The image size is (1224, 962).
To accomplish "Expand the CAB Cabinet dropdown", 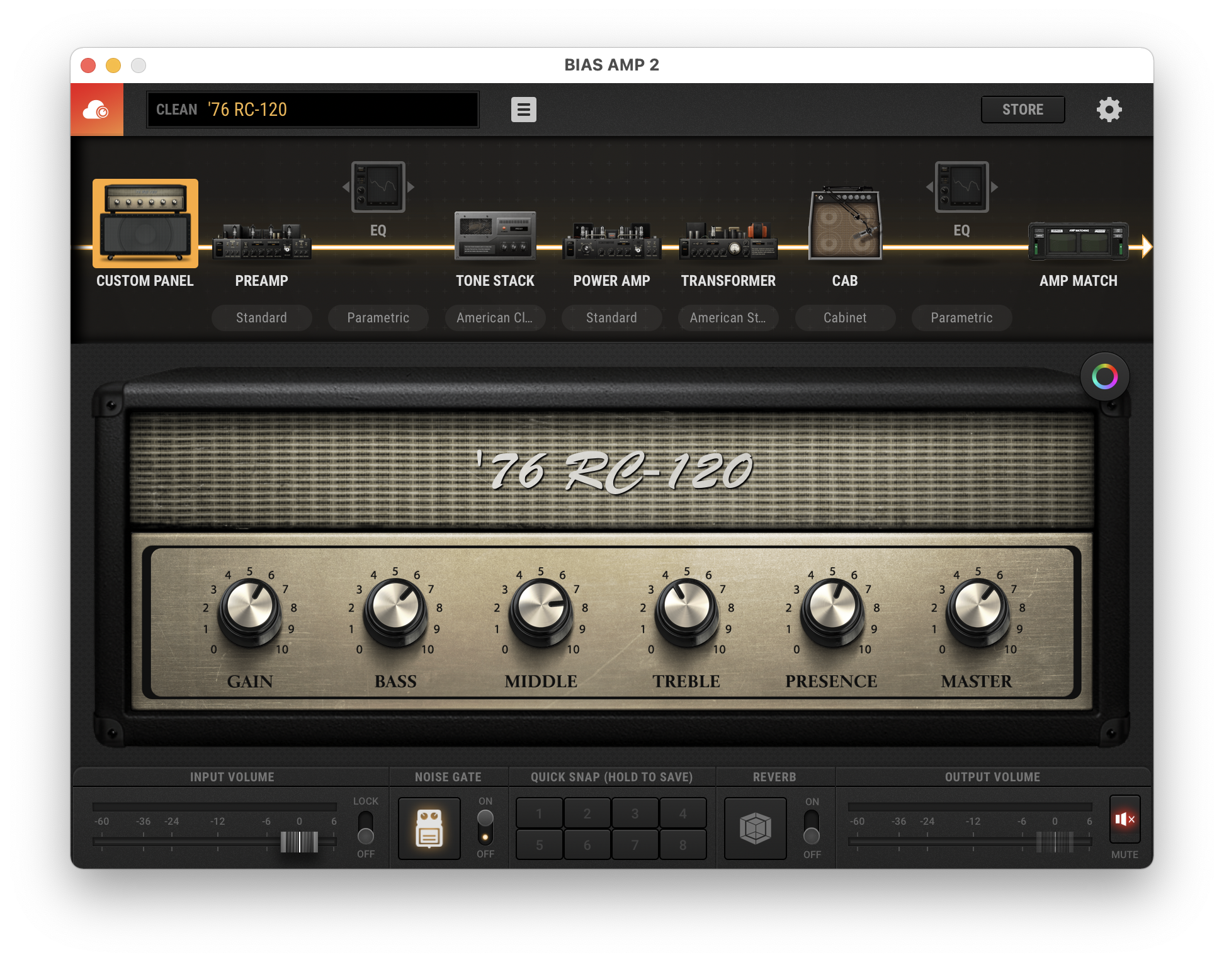I will tap(844, 318).
